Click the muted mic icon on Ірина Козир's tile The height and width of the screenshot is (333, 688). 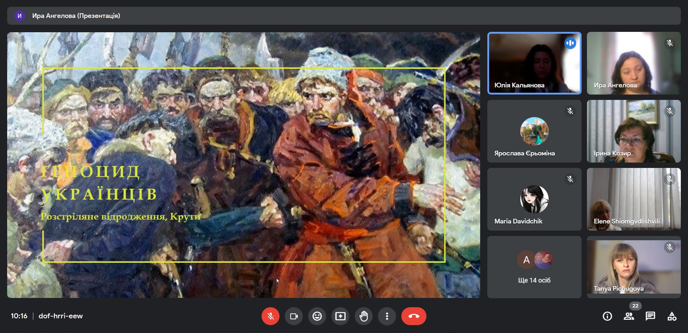(670, 111)
